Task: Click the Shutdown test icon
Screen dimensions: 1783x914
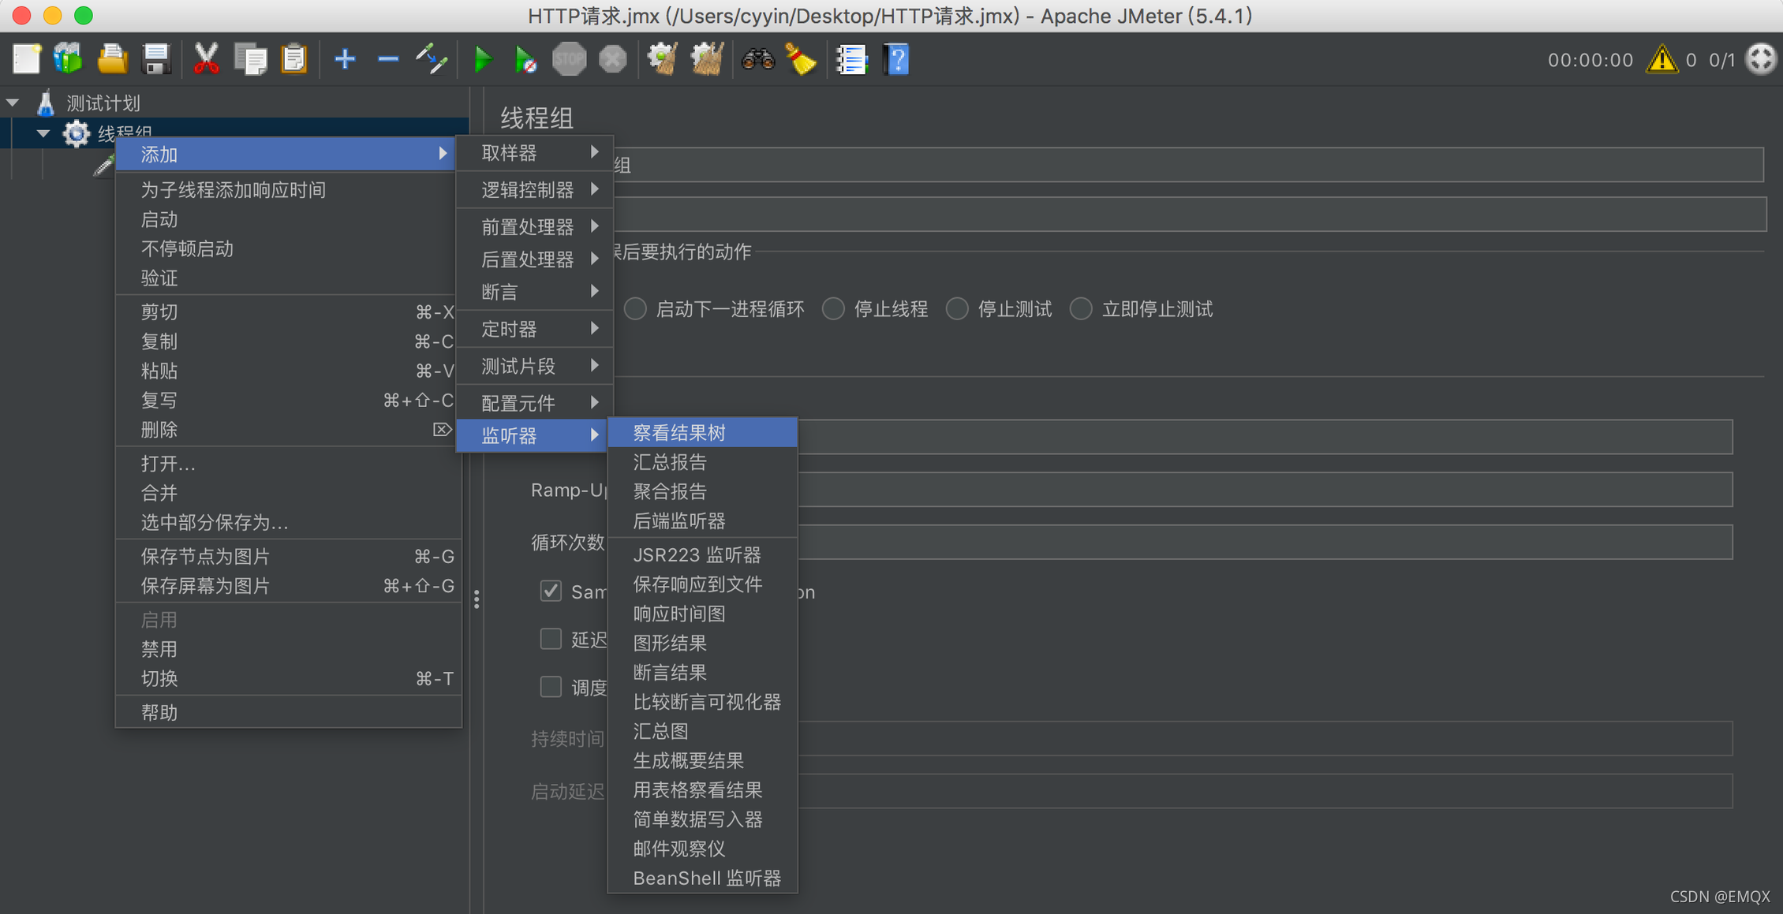Action: [x=612, y=59]
